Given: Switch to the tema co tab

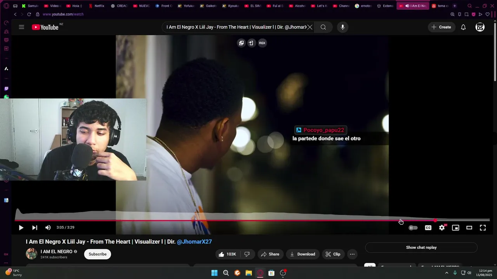Looking at the screenshot, I should 440,6.
